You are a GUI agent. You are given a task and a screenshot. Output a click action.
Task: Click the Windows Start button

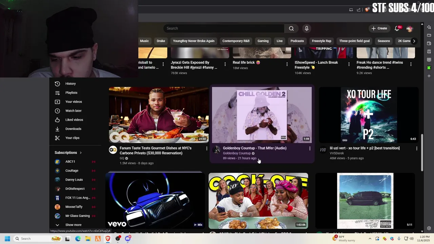7,239
